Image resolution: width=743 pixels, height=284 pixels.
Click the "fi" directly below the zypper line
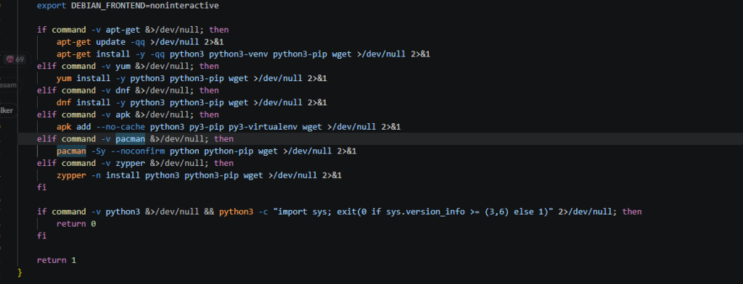coord(41,188)
